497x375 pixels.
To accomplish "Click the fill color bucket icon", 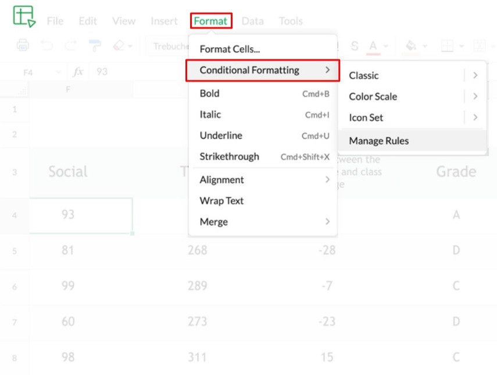I will click(x=411, y=46).
